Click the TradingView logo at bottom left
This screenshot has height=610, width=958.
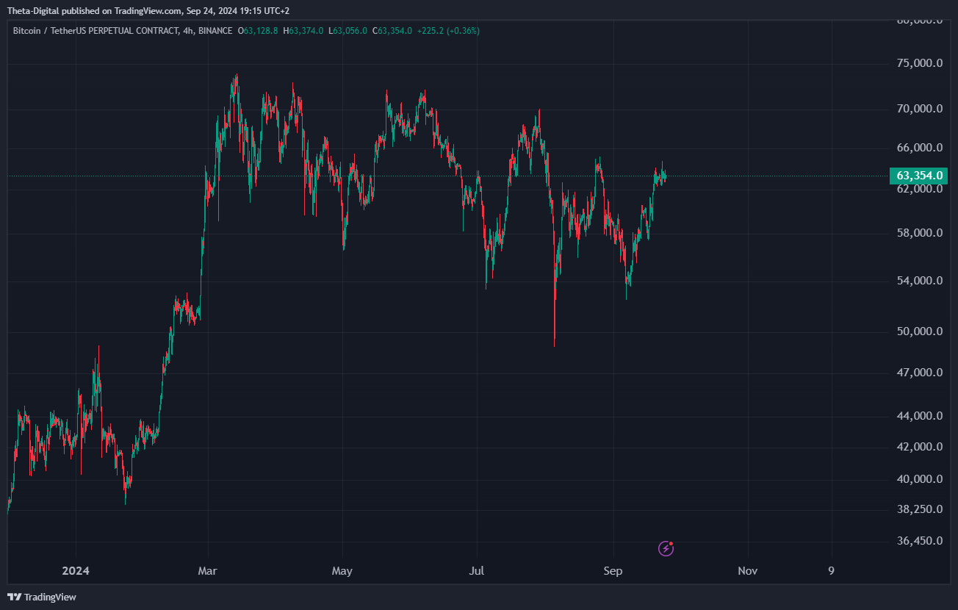pyautogui.click(x=42, y=597)
